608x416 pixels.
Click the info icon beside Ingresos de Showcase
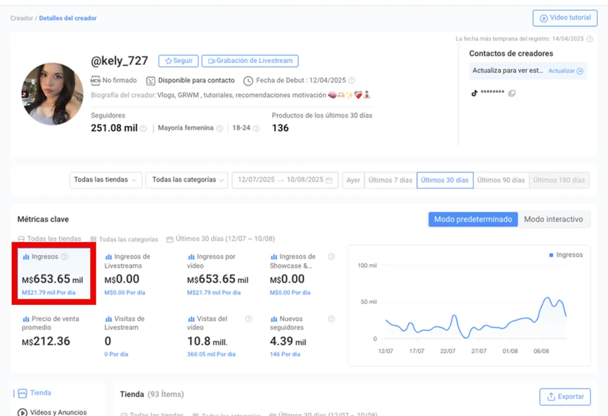(x=331, y=257)
